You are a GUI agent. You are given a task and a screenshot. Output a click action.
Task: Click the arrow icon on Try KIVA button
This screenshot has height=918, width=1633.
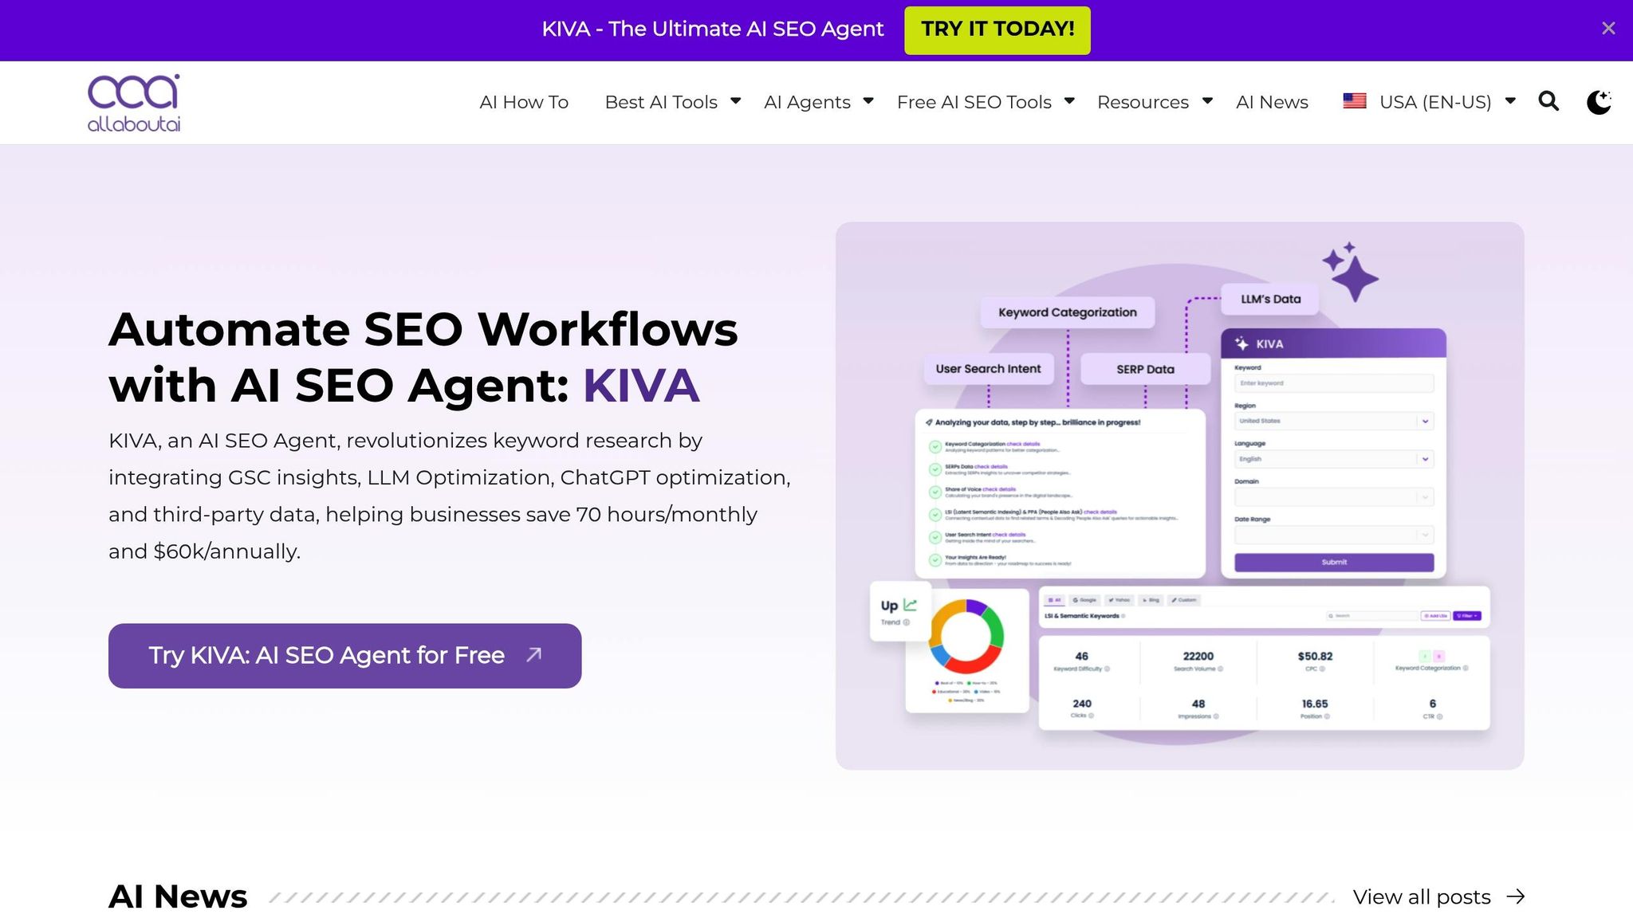pyautogui.click(x=534, y=654)
